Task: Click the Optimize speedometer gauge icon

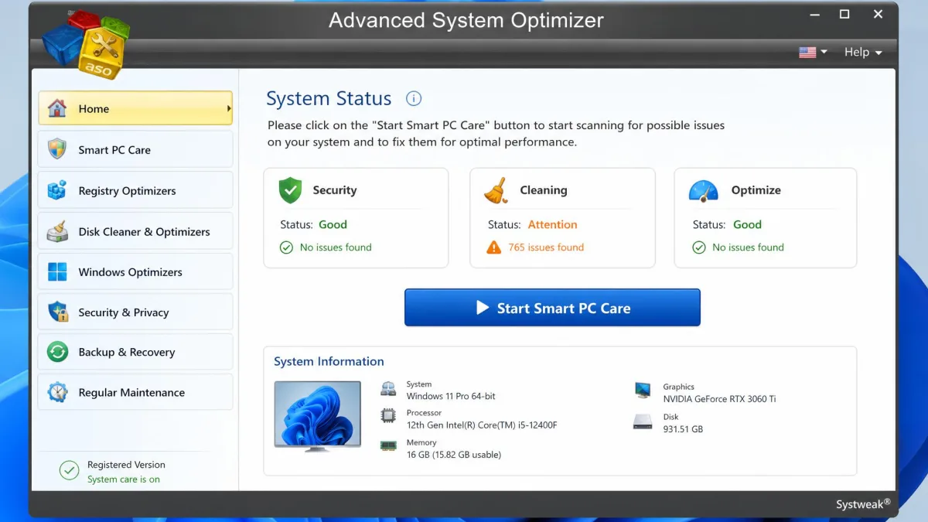Action: [703, 191]
